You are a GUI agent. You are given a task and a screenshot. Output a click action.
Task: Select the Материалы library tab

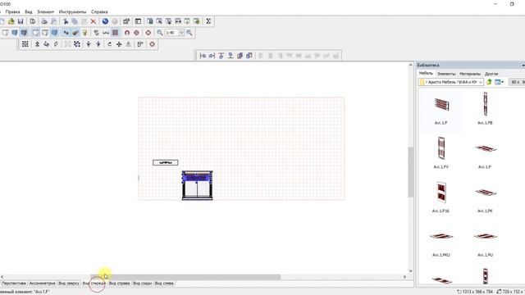(470, 74)
